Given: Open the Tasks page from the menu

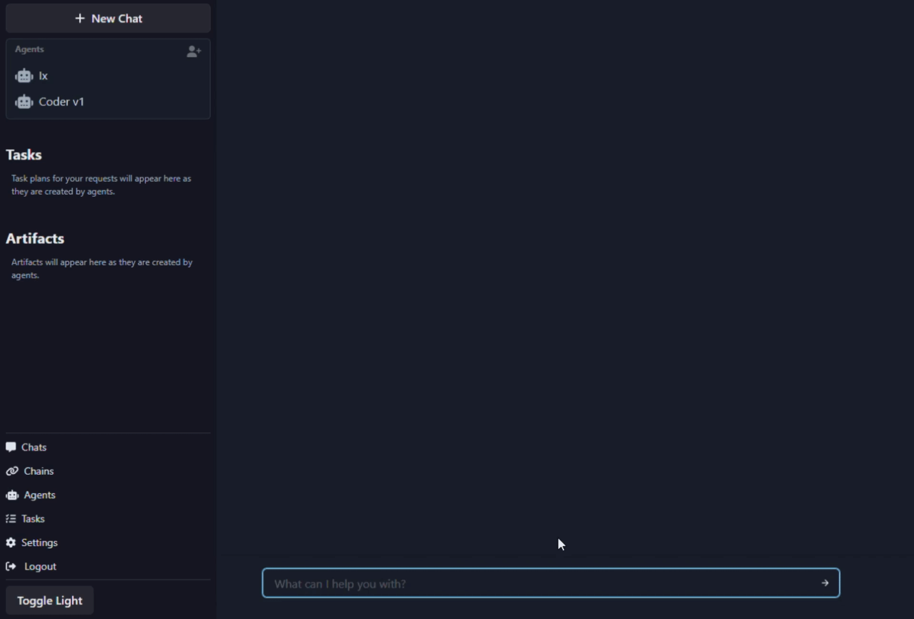Looking at the screenshot, I should pyautogui.click(x=33, y=519).
